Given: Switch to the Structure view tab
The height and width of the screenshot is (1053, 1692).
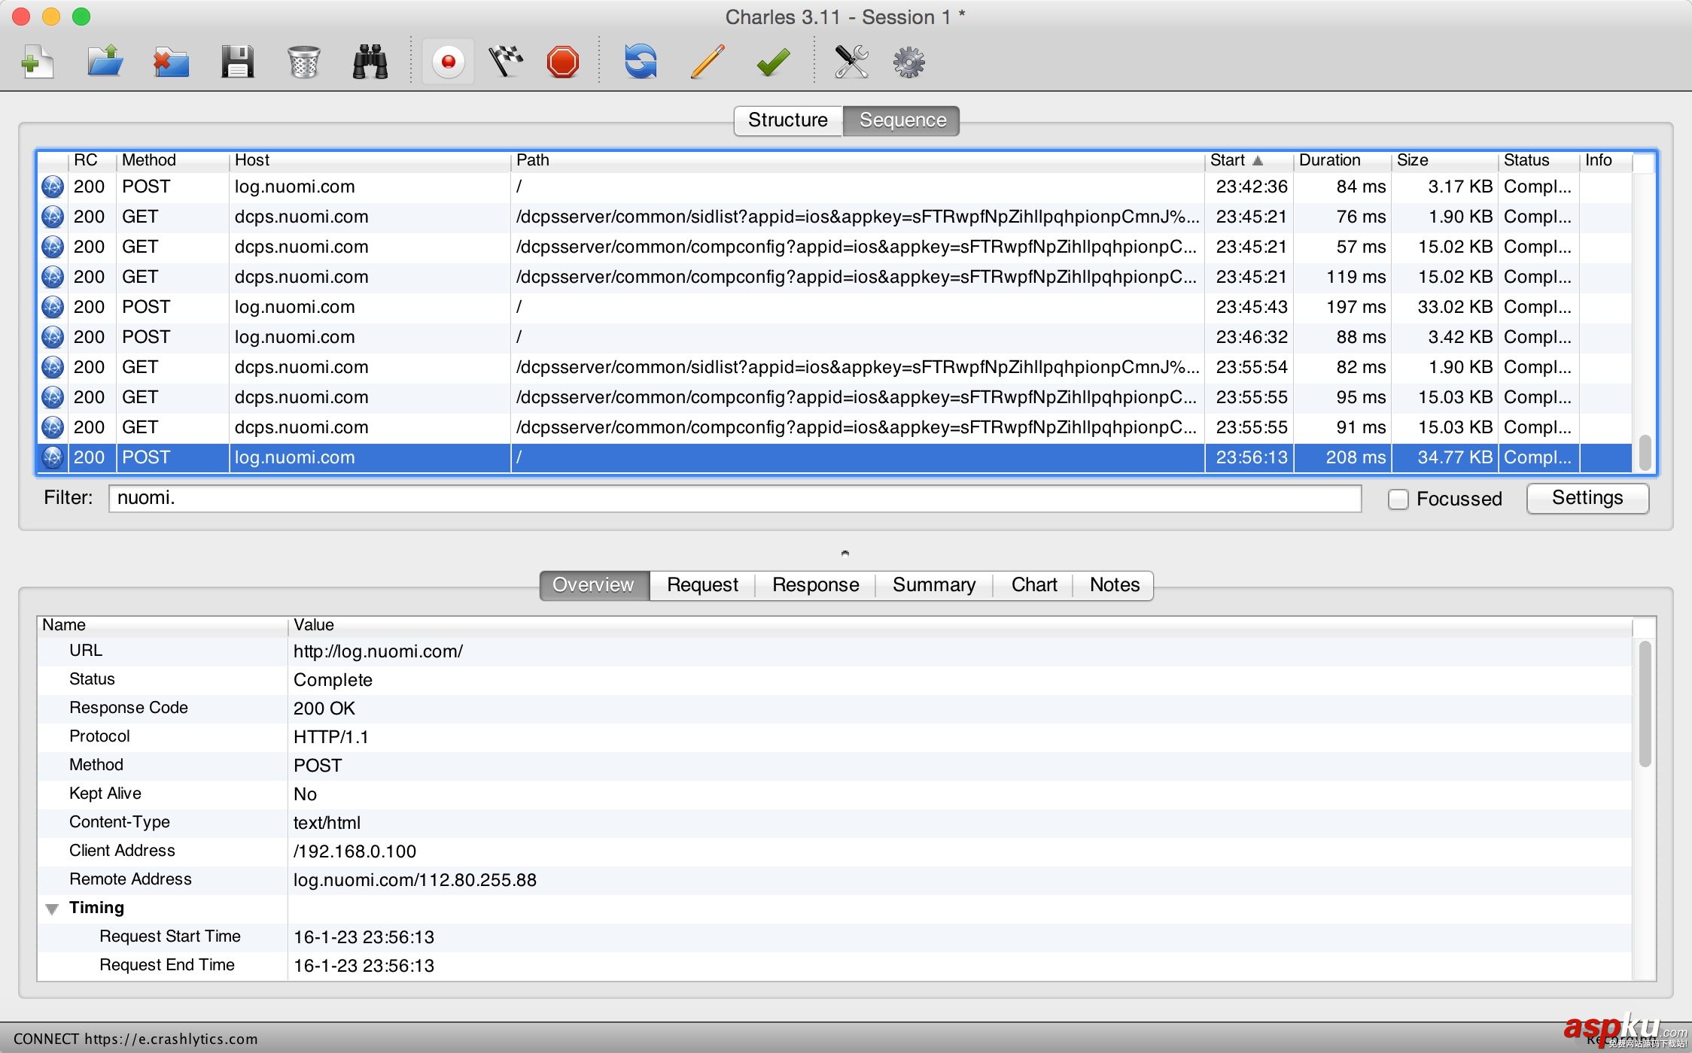Looking at the screenshot, I should pyautogui.click(x=787, y=120).
